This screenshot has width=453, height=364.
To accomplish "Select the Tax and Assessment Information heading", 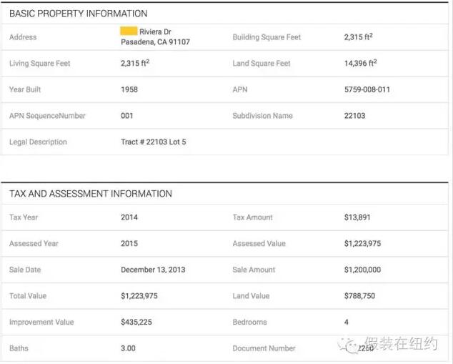I will point(91,193).
